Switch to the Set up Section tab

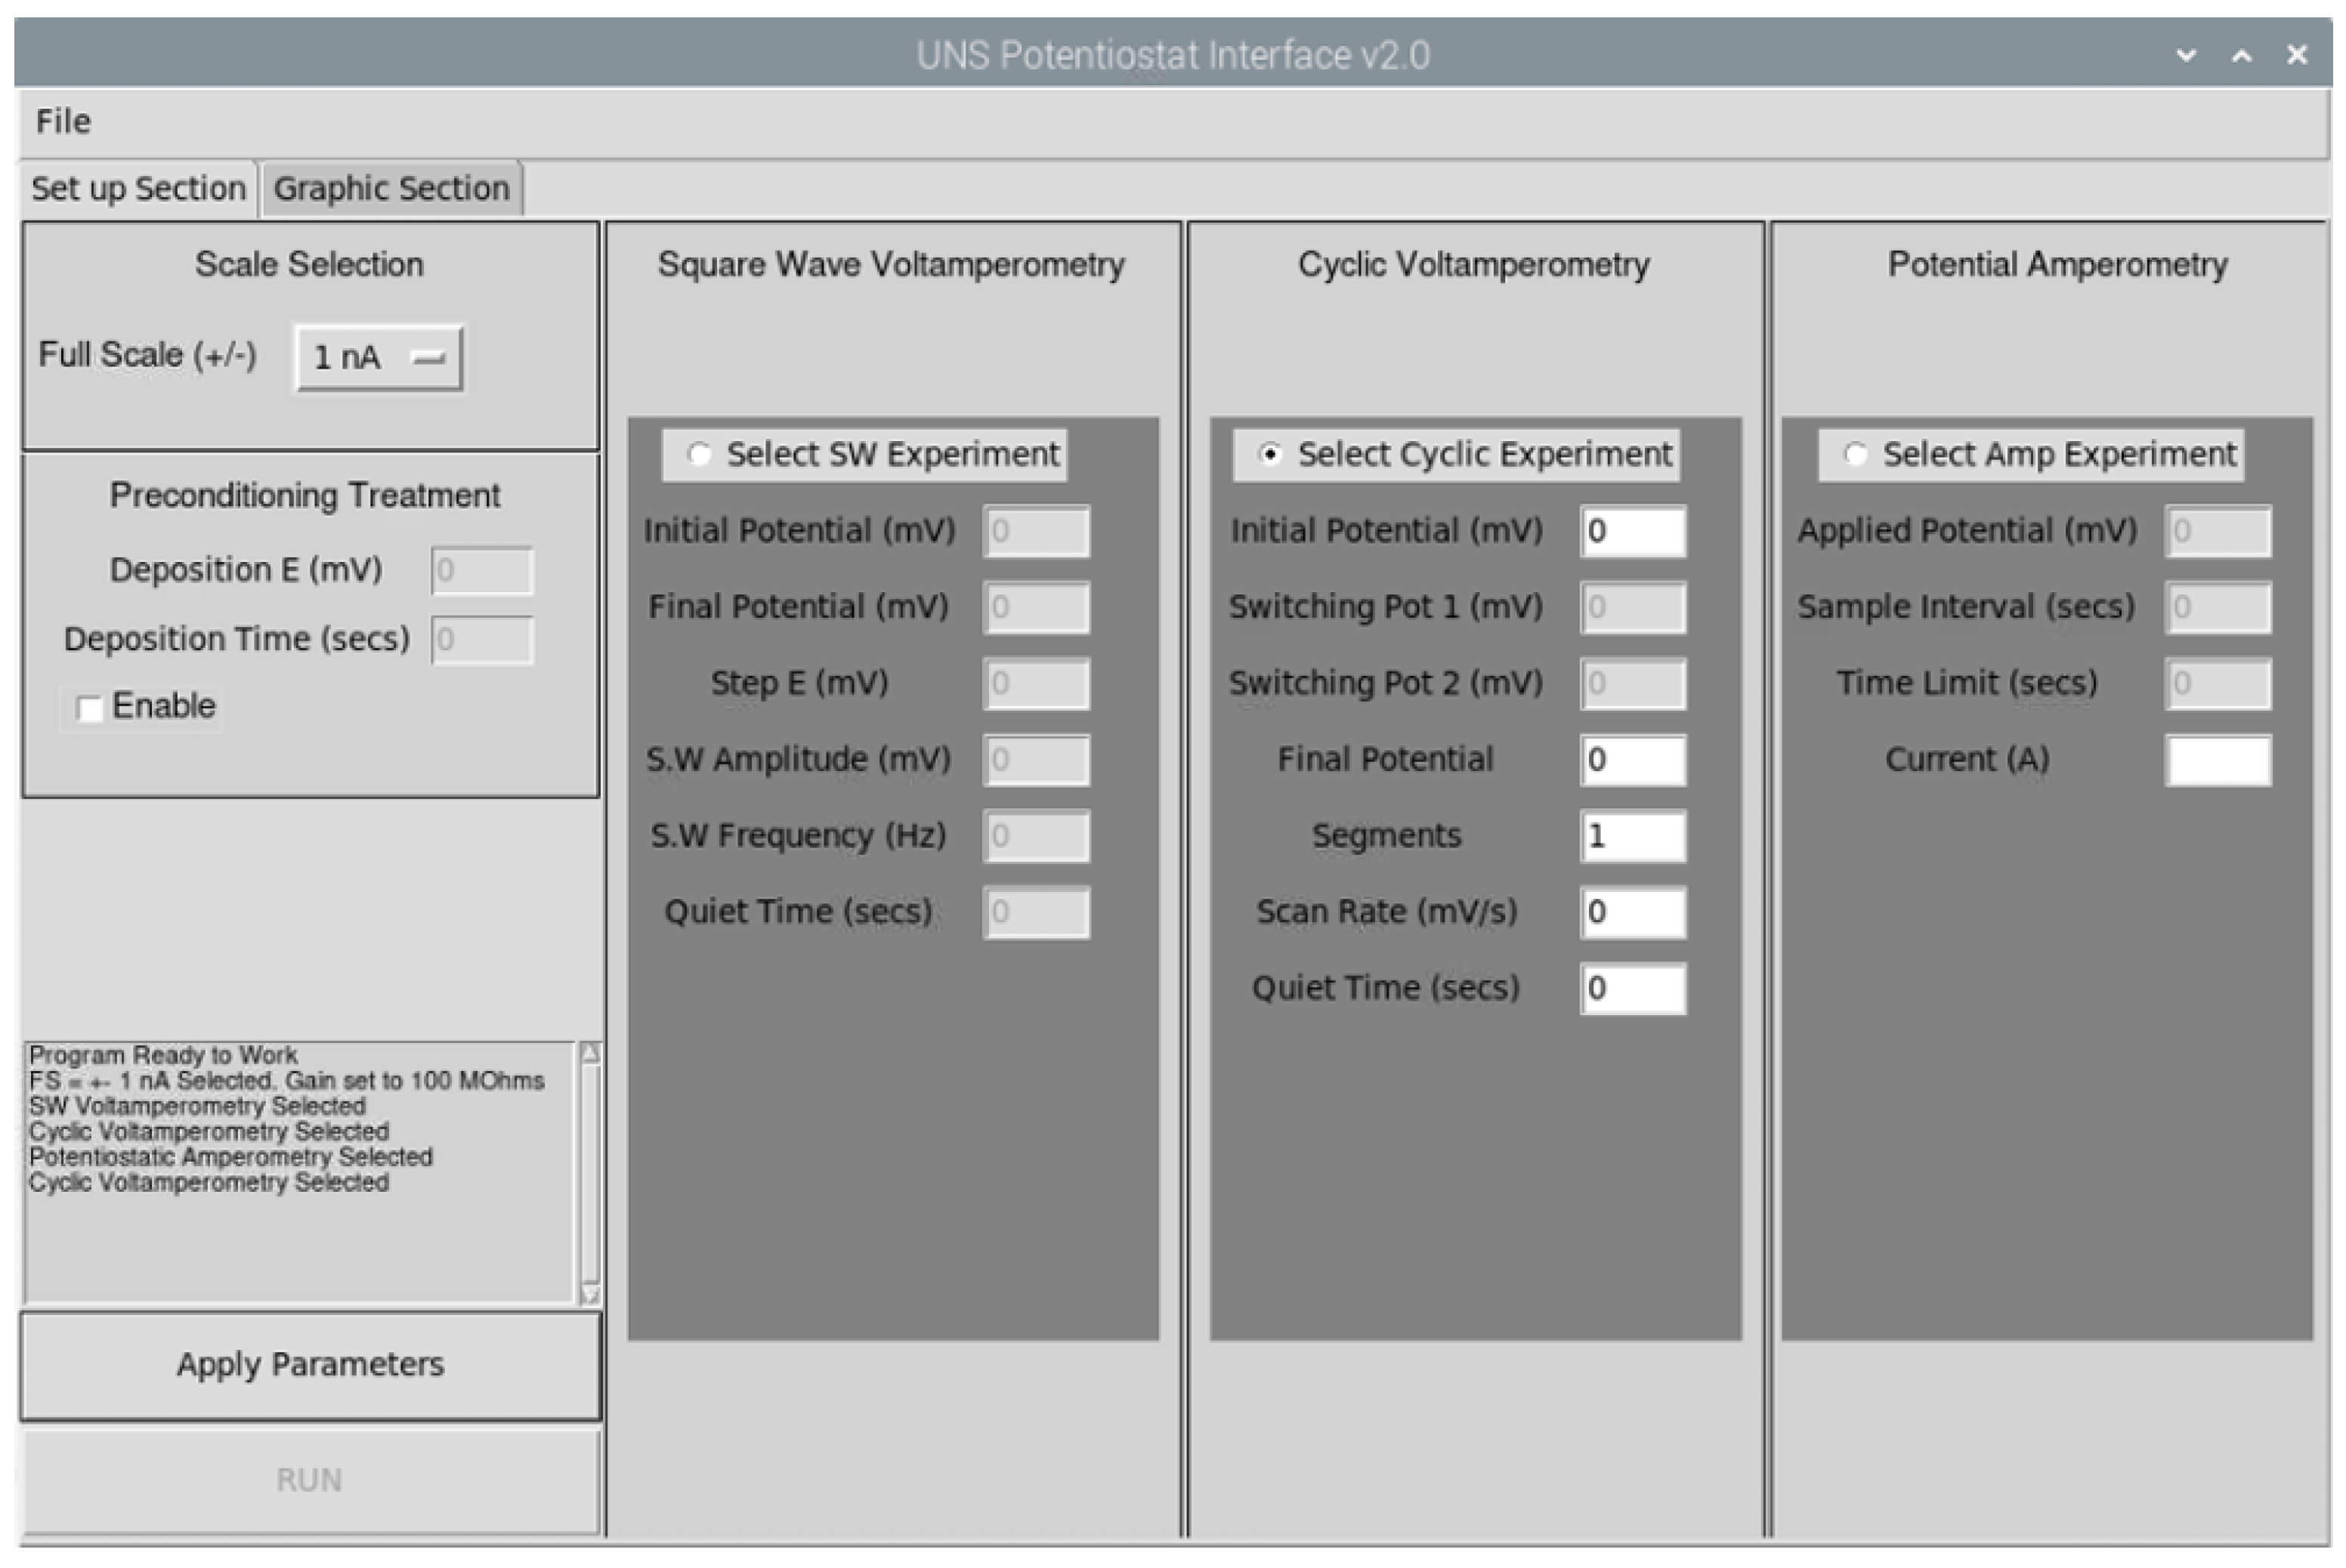(138, 188)
